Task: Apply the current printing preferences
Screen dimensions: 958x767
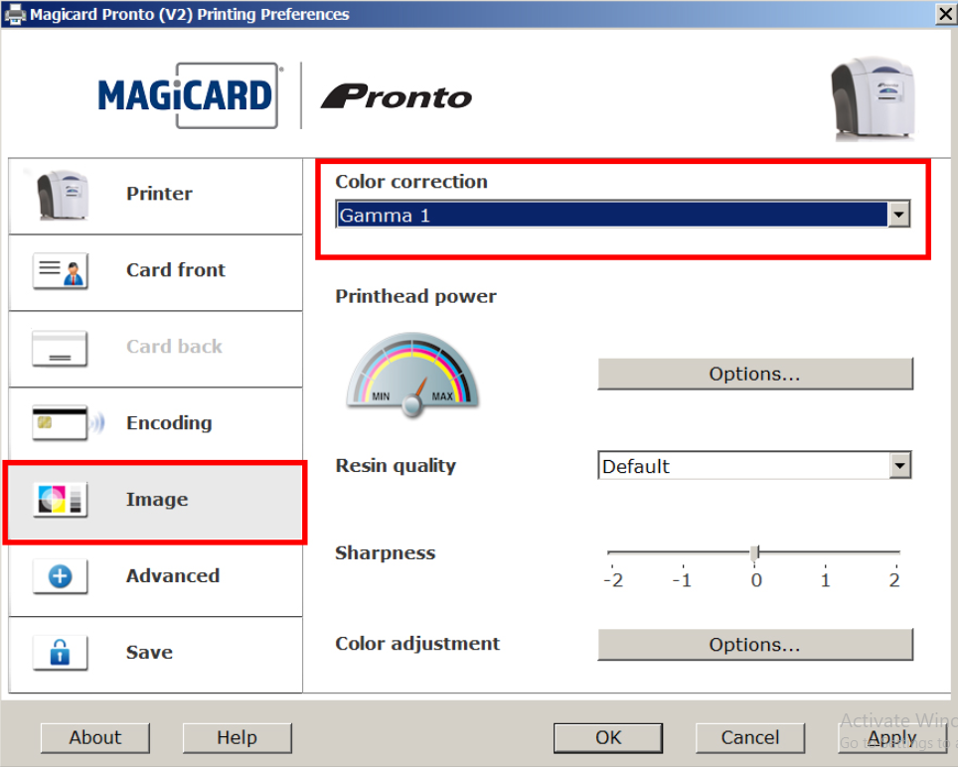Action: pos(893,737)
